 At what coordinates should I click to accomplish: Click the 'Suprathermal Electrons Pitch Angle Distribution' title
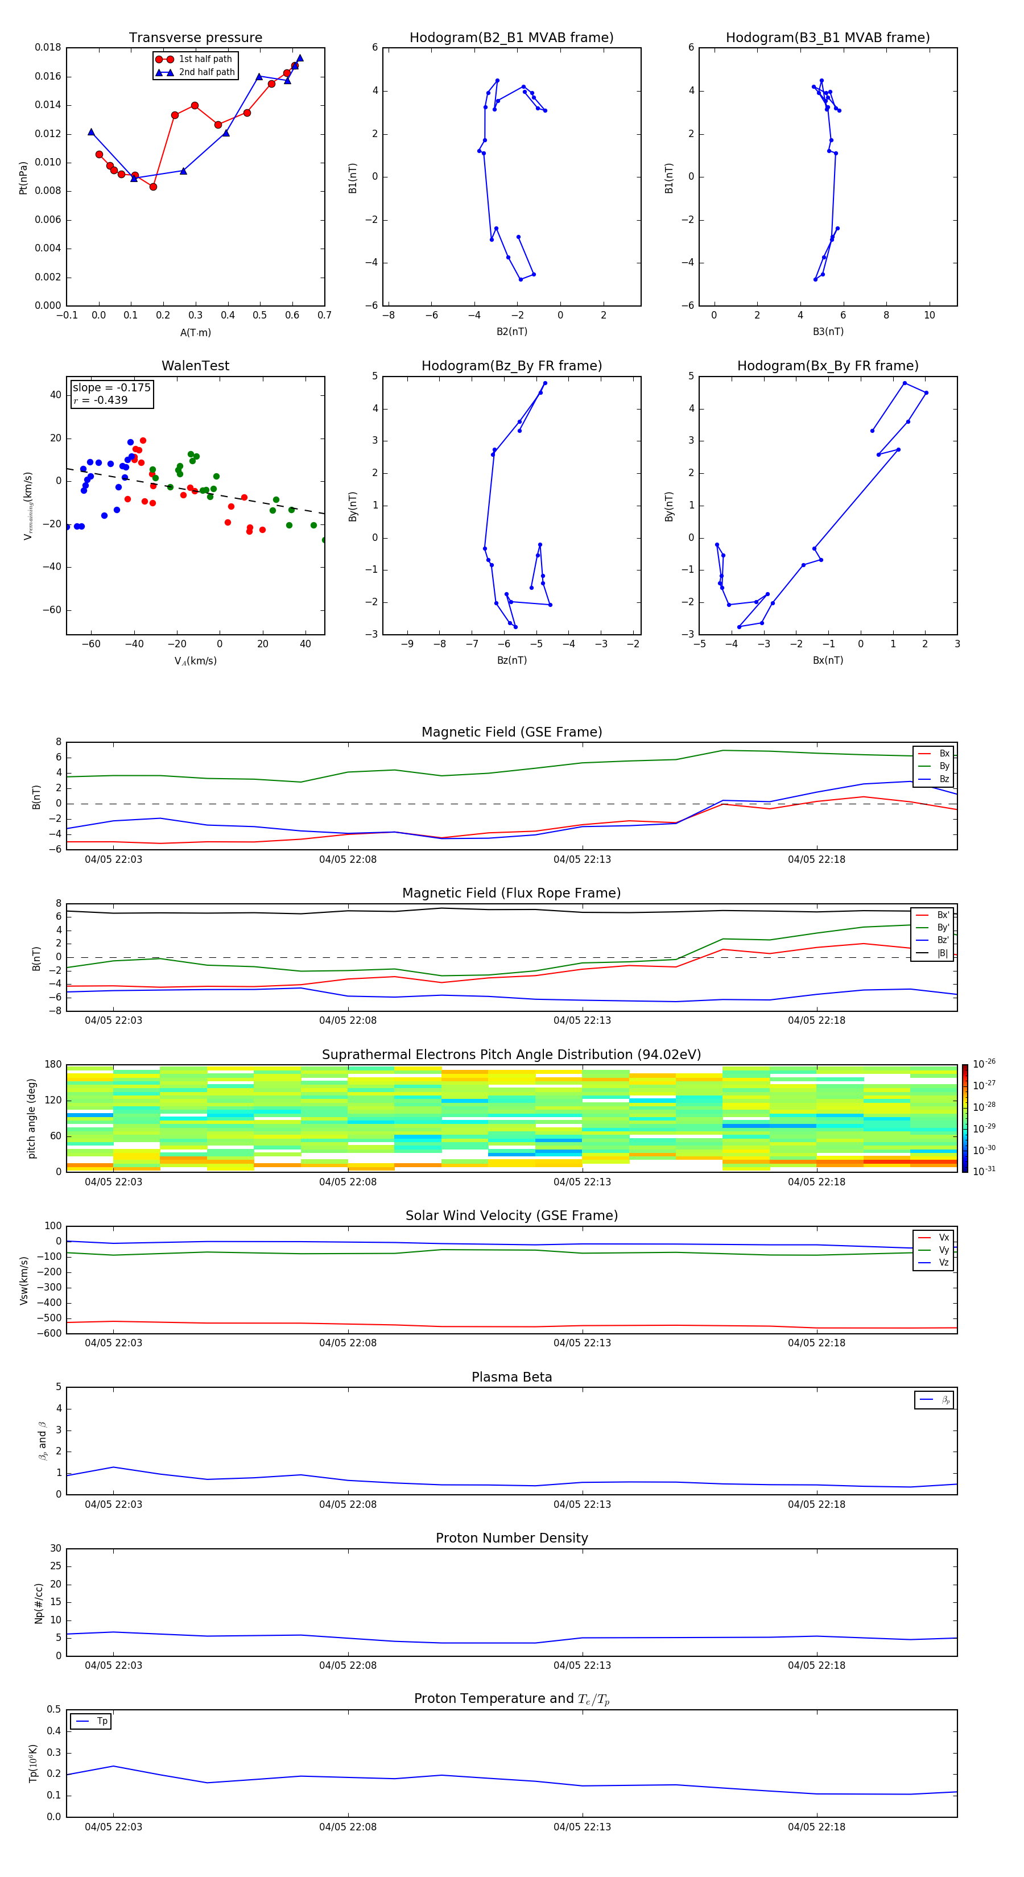[x=511, y=1055]
